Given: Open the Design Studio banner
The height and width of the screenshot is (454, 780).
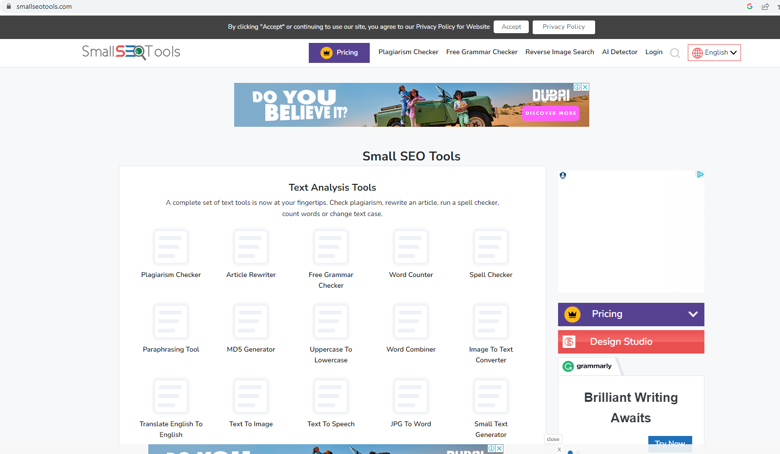Looking at the screenshot, I should tap(631, 342).
